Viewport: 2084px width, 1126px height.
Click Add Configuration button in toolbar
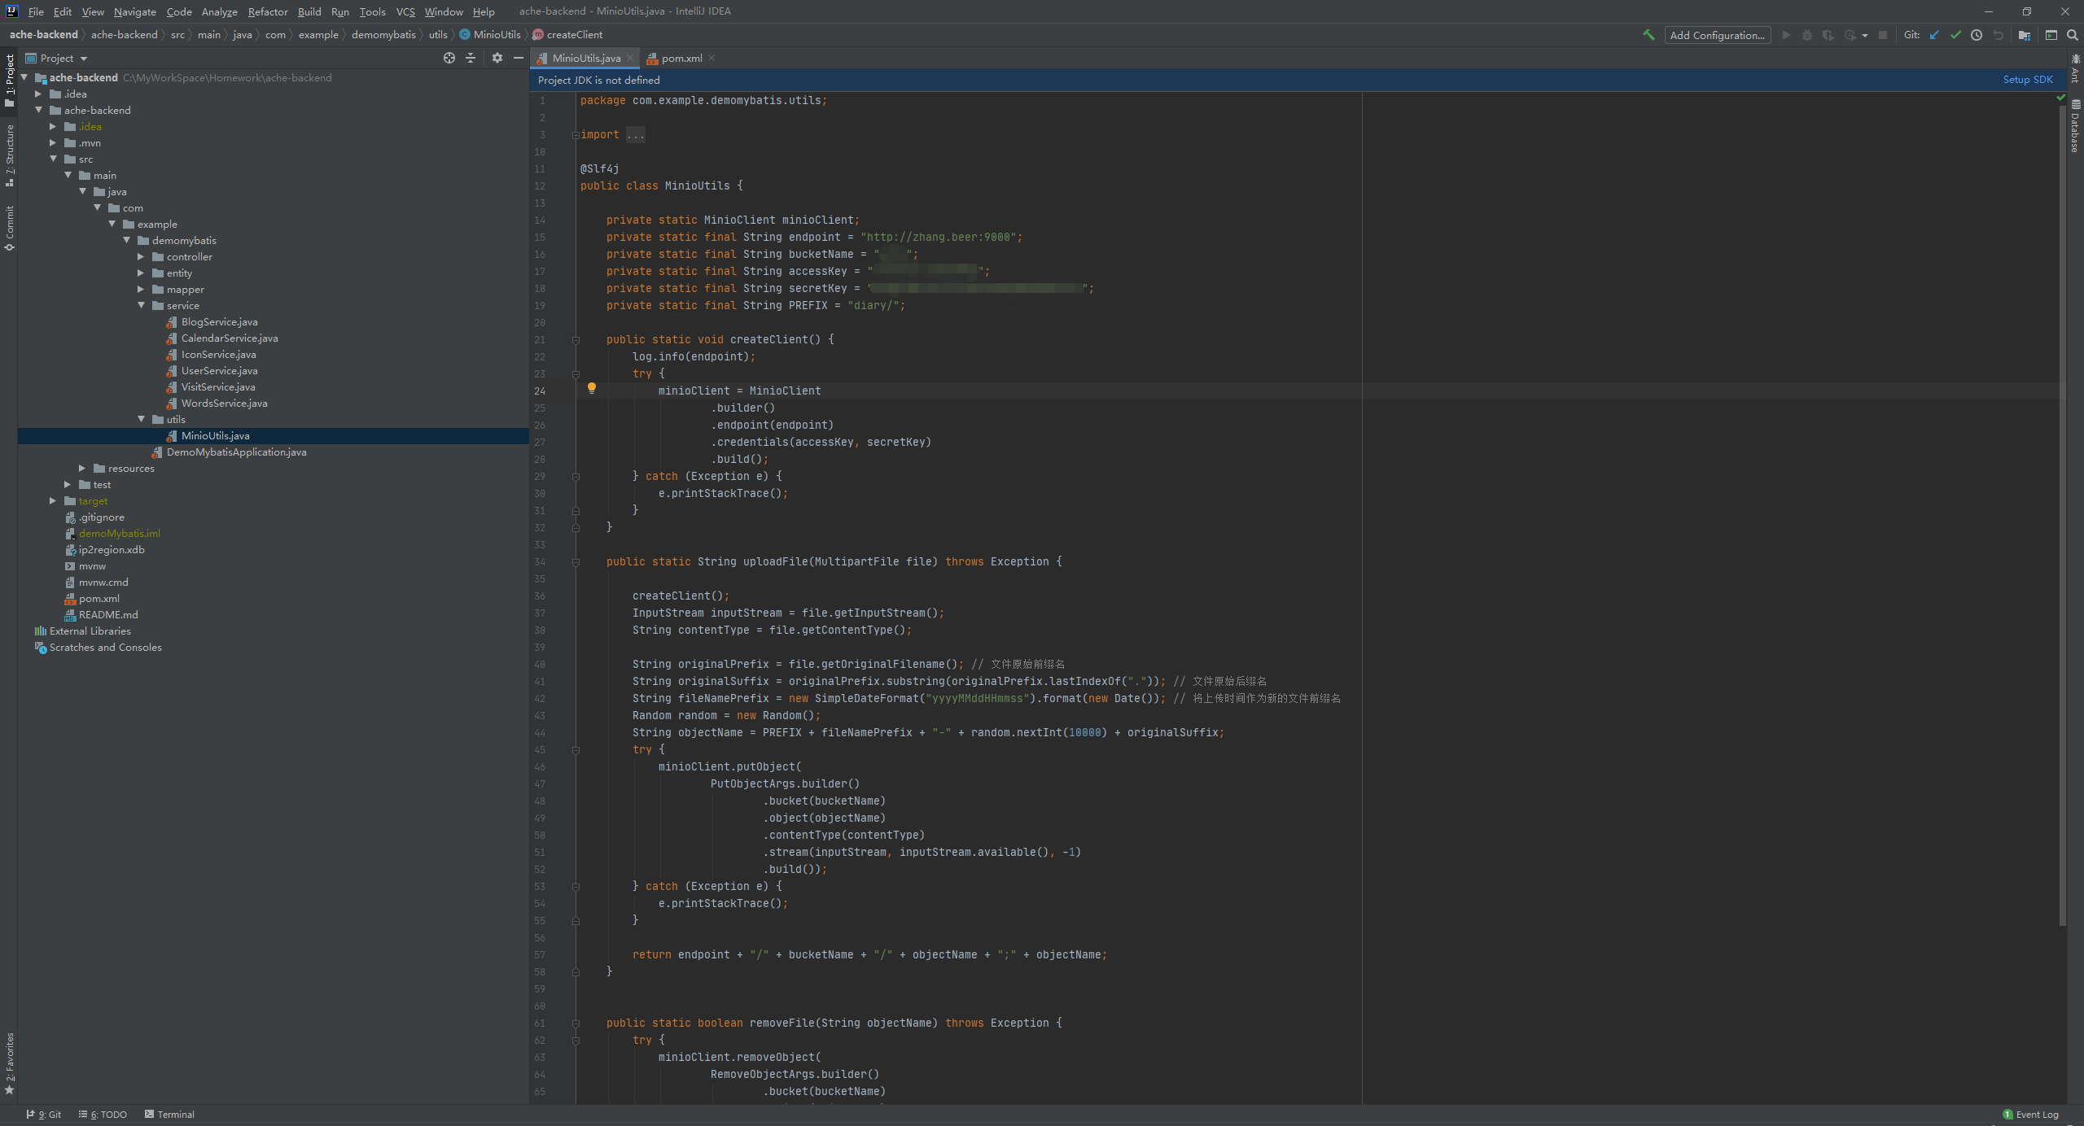tap(1716, 33)
